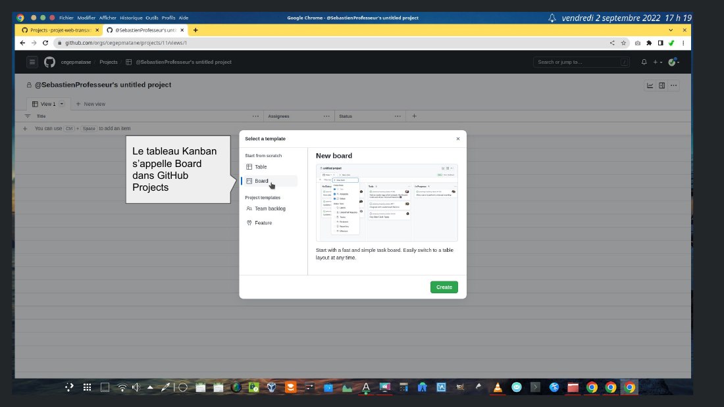Click plus icon to add an item row
The width and height of the screenshot is (724, 407).
[25, 129]
